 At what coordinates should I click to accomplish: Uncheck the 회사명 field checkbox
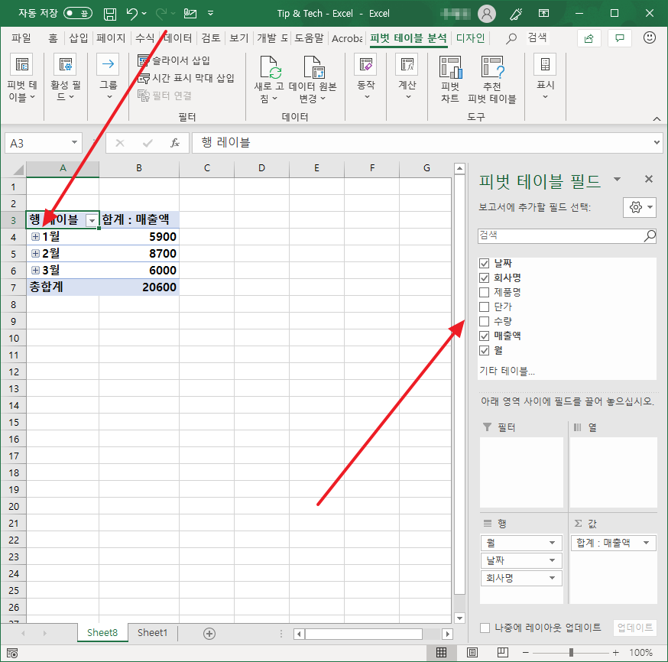(484, 277)
